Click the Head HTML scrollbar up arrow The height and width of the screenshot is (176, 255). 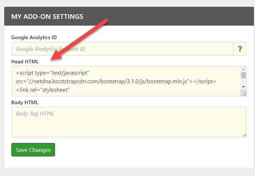coord(243,69)
